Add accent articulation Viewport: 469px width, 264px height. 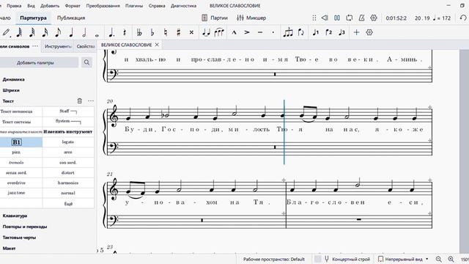tap(247, 32)
